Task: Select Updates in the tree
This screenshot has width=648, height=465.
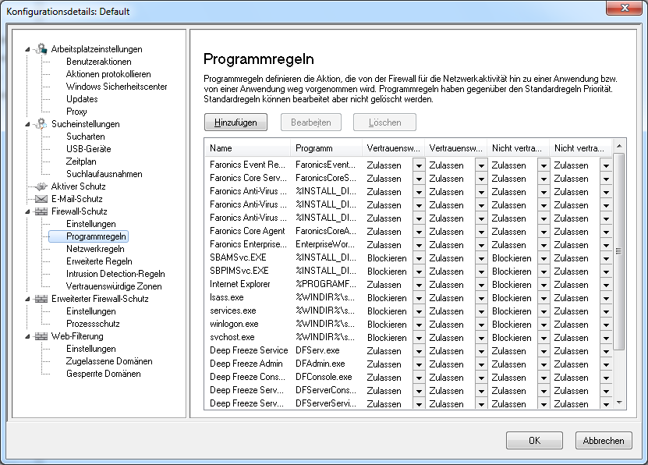Action: click(x=82, y=99)
